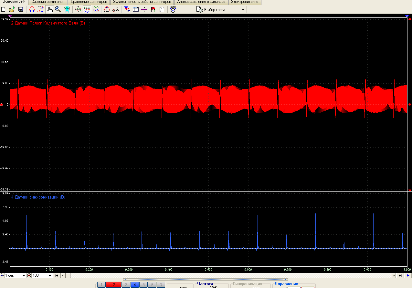Toggle the red channel 2 button
The height and width of the screenshot is (288, 412).
pos(114,285)
